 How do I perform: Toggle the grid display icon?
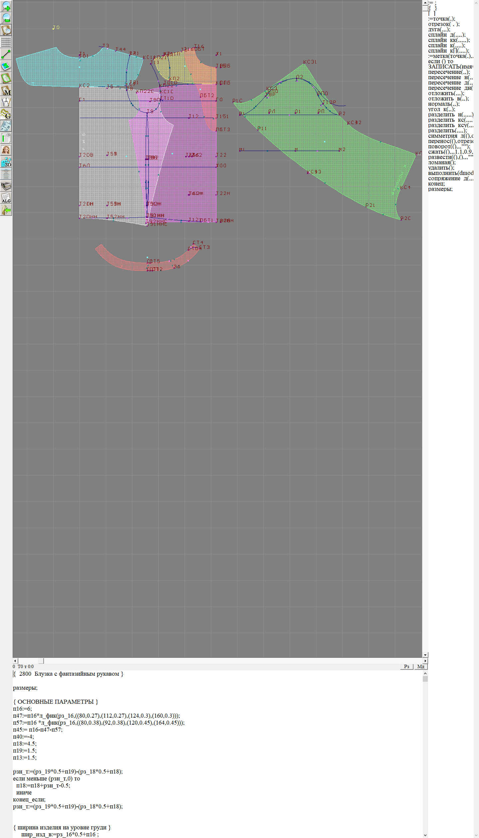(x=6, y=42)
